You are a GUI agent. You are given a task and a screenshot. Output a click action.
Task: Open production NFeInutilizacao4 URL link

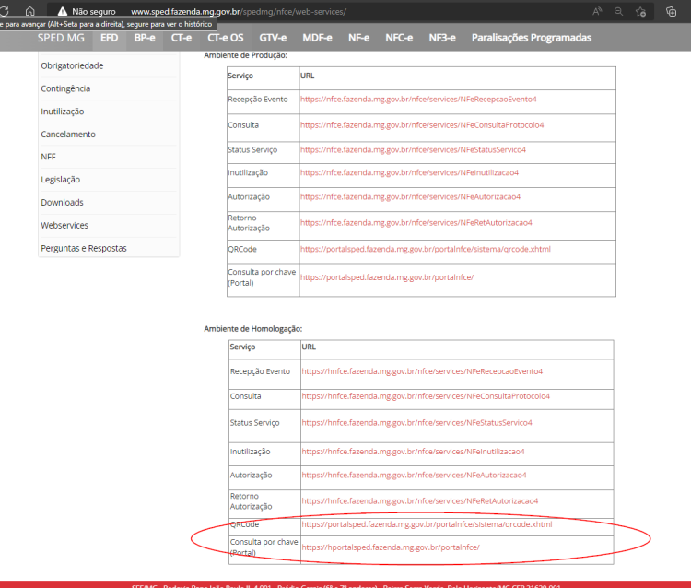click(x=409, y=172)
